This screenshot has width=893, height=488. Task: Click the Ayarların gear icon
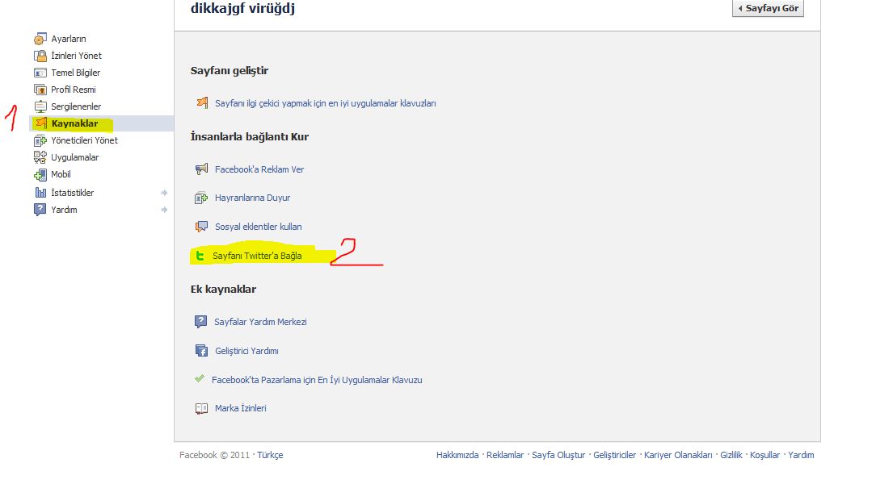40,39
